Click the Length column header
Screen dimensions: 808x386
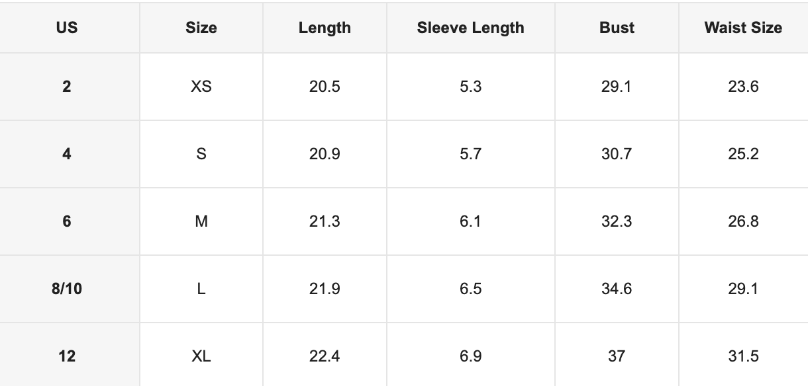325,28
